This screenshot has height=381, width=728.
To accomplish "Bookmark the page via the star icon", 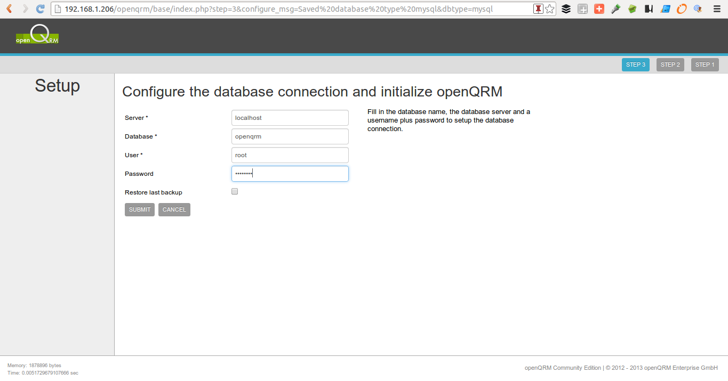I will point(550,9).
